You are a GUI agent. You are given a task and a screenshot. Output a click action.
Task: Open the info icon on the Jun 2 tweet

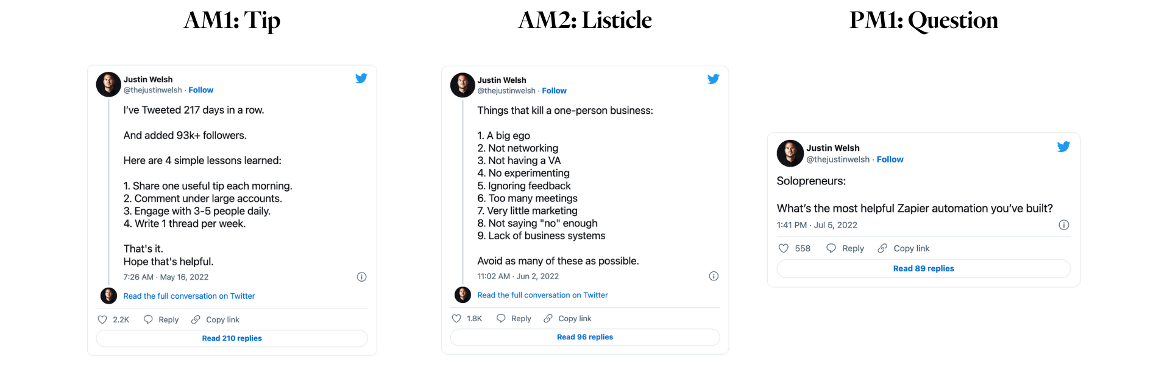pos(714,276)
